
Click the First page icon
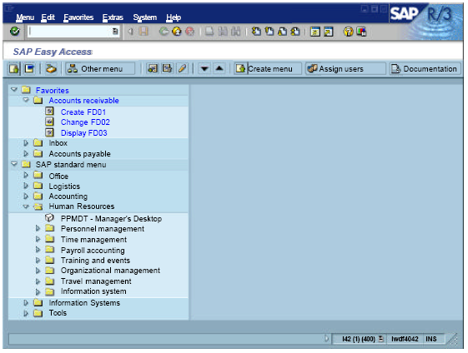coord(256,32)
